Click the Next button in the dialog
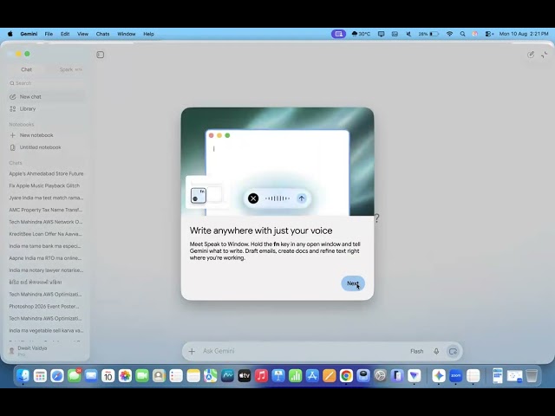 (x=353, y=283)
